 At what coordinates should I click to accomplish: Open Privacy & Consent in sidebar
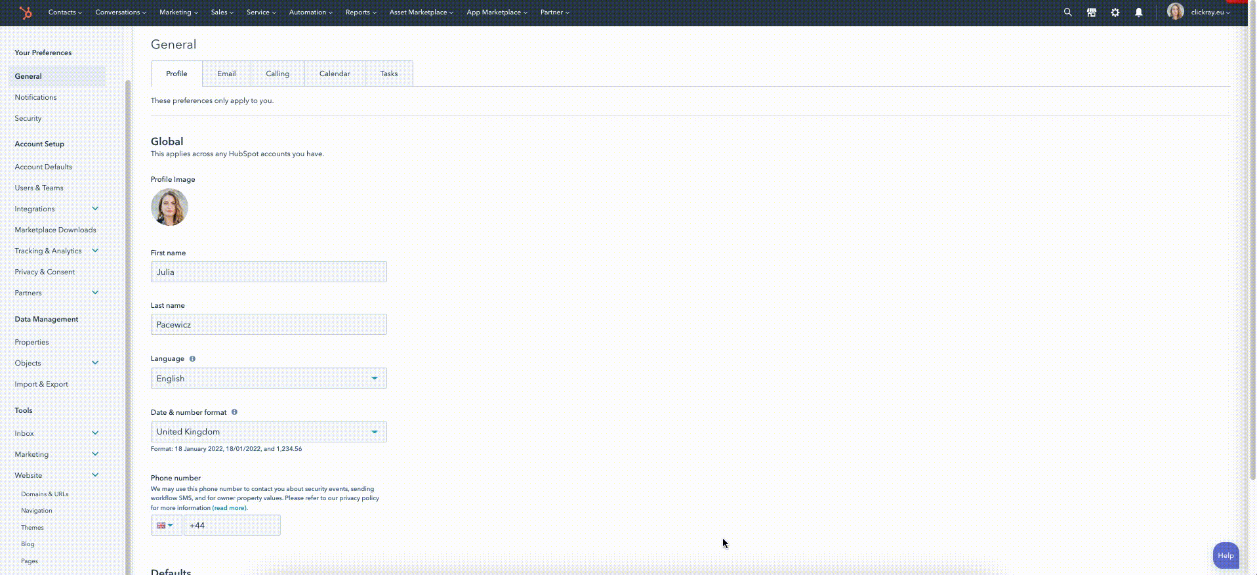pos(45,272)
